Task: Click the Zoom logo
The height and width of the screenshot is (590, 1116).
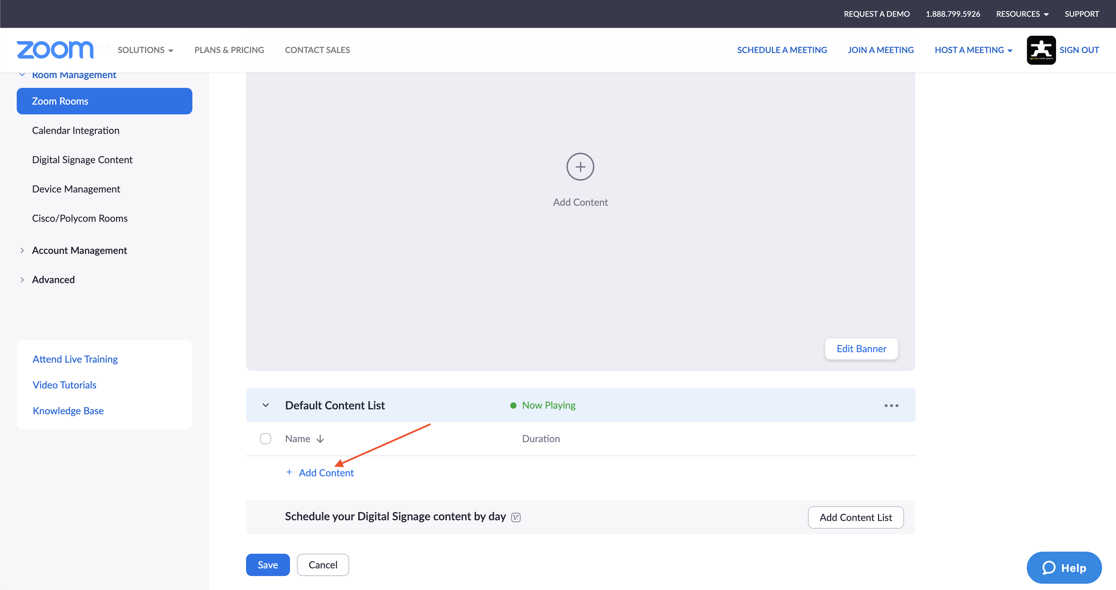Action: 55,50
